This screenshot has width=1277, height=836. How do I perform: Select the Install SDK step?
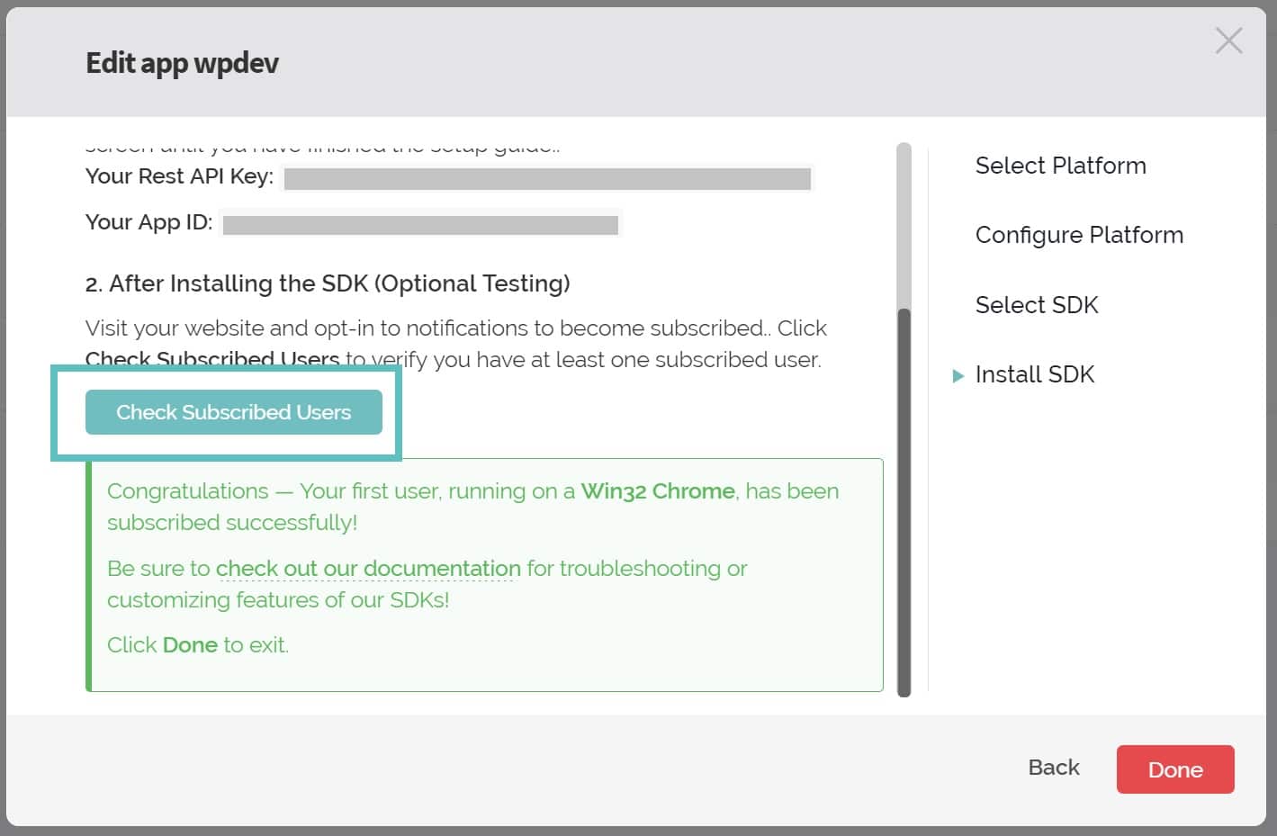pos(1035,374)
